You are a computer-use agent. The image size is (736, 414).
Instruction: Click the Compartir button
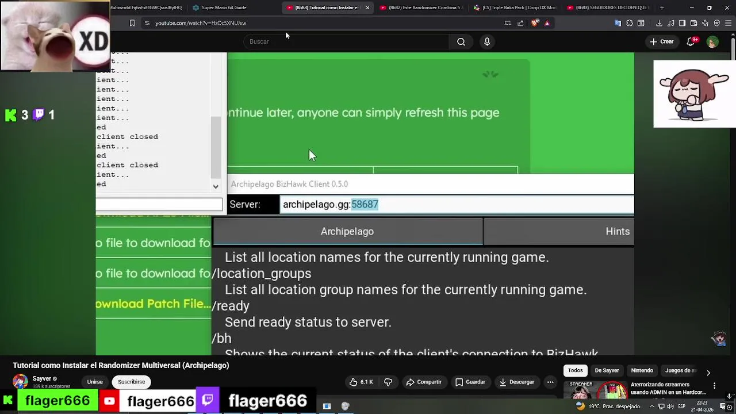424,382
